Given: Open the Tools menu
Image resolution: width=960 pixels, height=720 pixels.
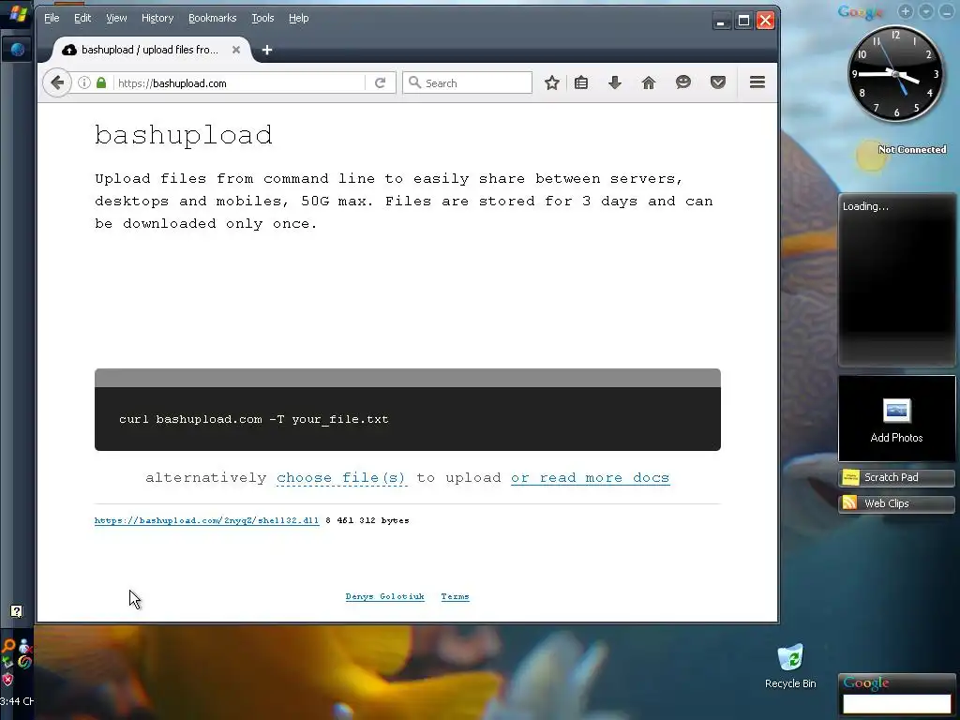Looking at the screenshot, I should 262,18.
